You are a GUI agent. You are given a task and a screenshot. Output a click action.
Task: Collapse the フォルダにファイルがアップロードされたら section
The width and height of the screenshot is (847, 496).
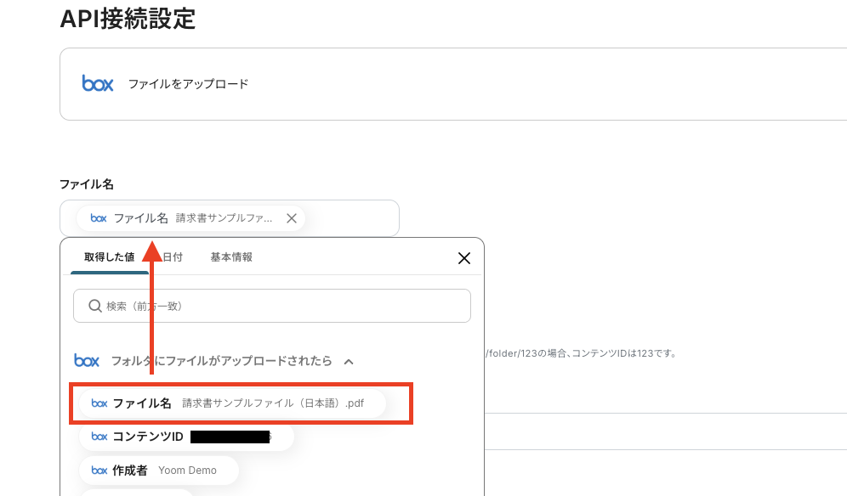coord(348,361)
